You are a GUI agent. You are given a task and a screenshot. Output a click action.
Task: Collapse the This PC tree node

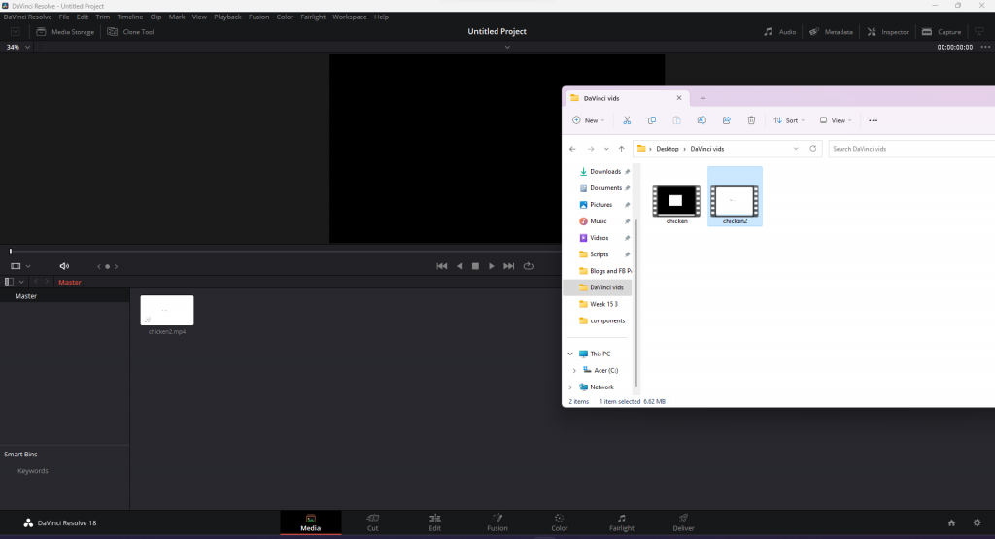pyautogui.click(x=570, y=354)
